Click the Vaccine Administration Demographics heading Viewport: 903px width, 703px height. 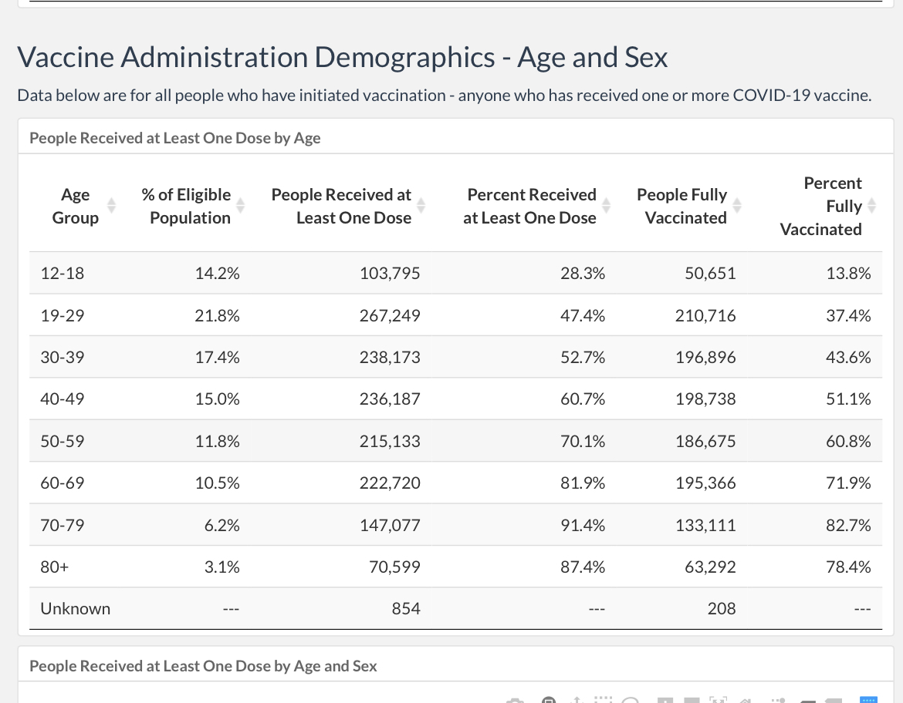coord(343,58)
